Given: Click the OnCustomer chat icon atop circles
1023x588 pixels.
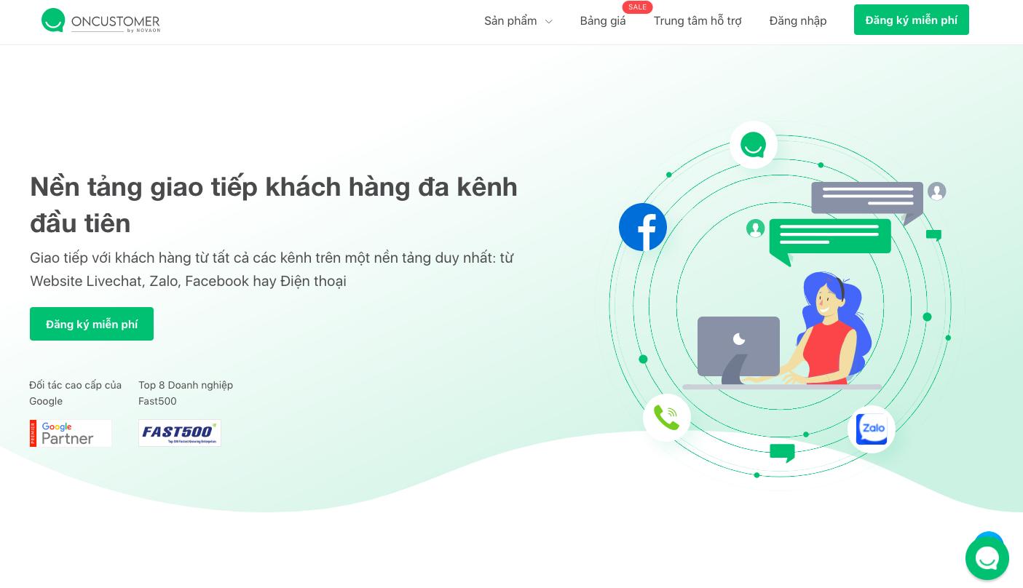Looking at the screenshot, I should pos(754,145).
